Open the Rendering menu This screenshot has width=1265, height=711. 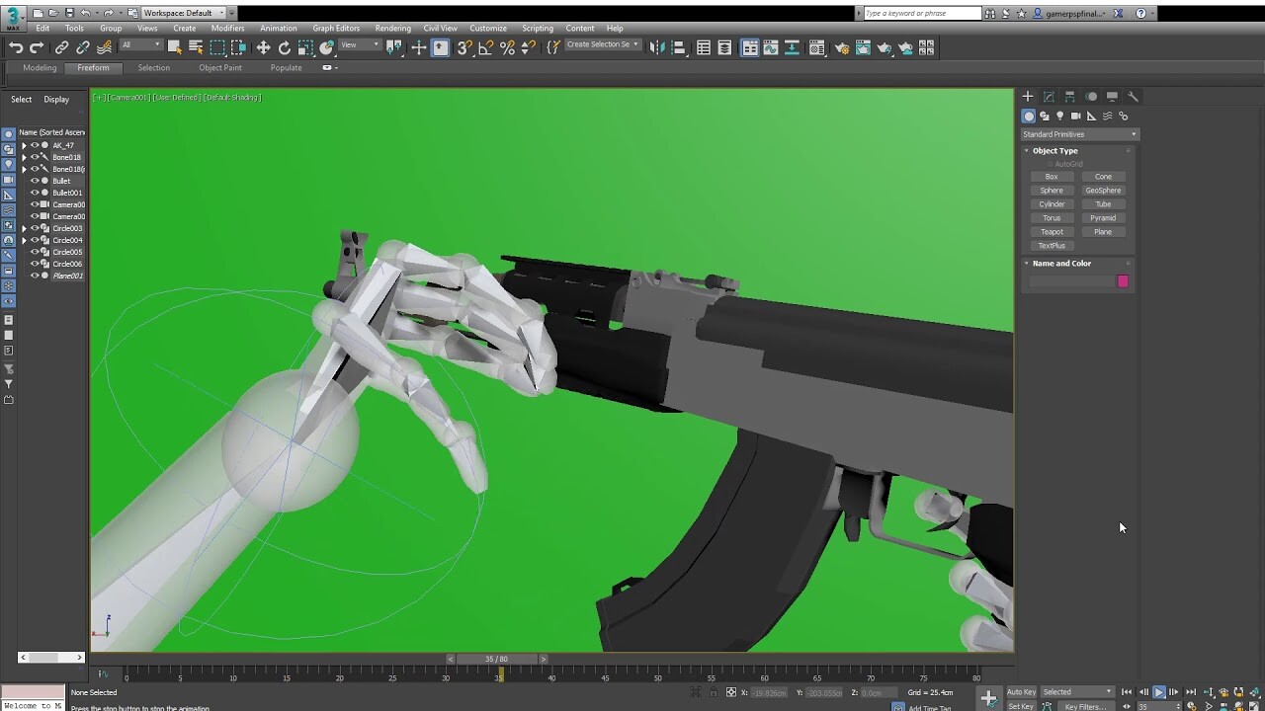pos(392,28)
